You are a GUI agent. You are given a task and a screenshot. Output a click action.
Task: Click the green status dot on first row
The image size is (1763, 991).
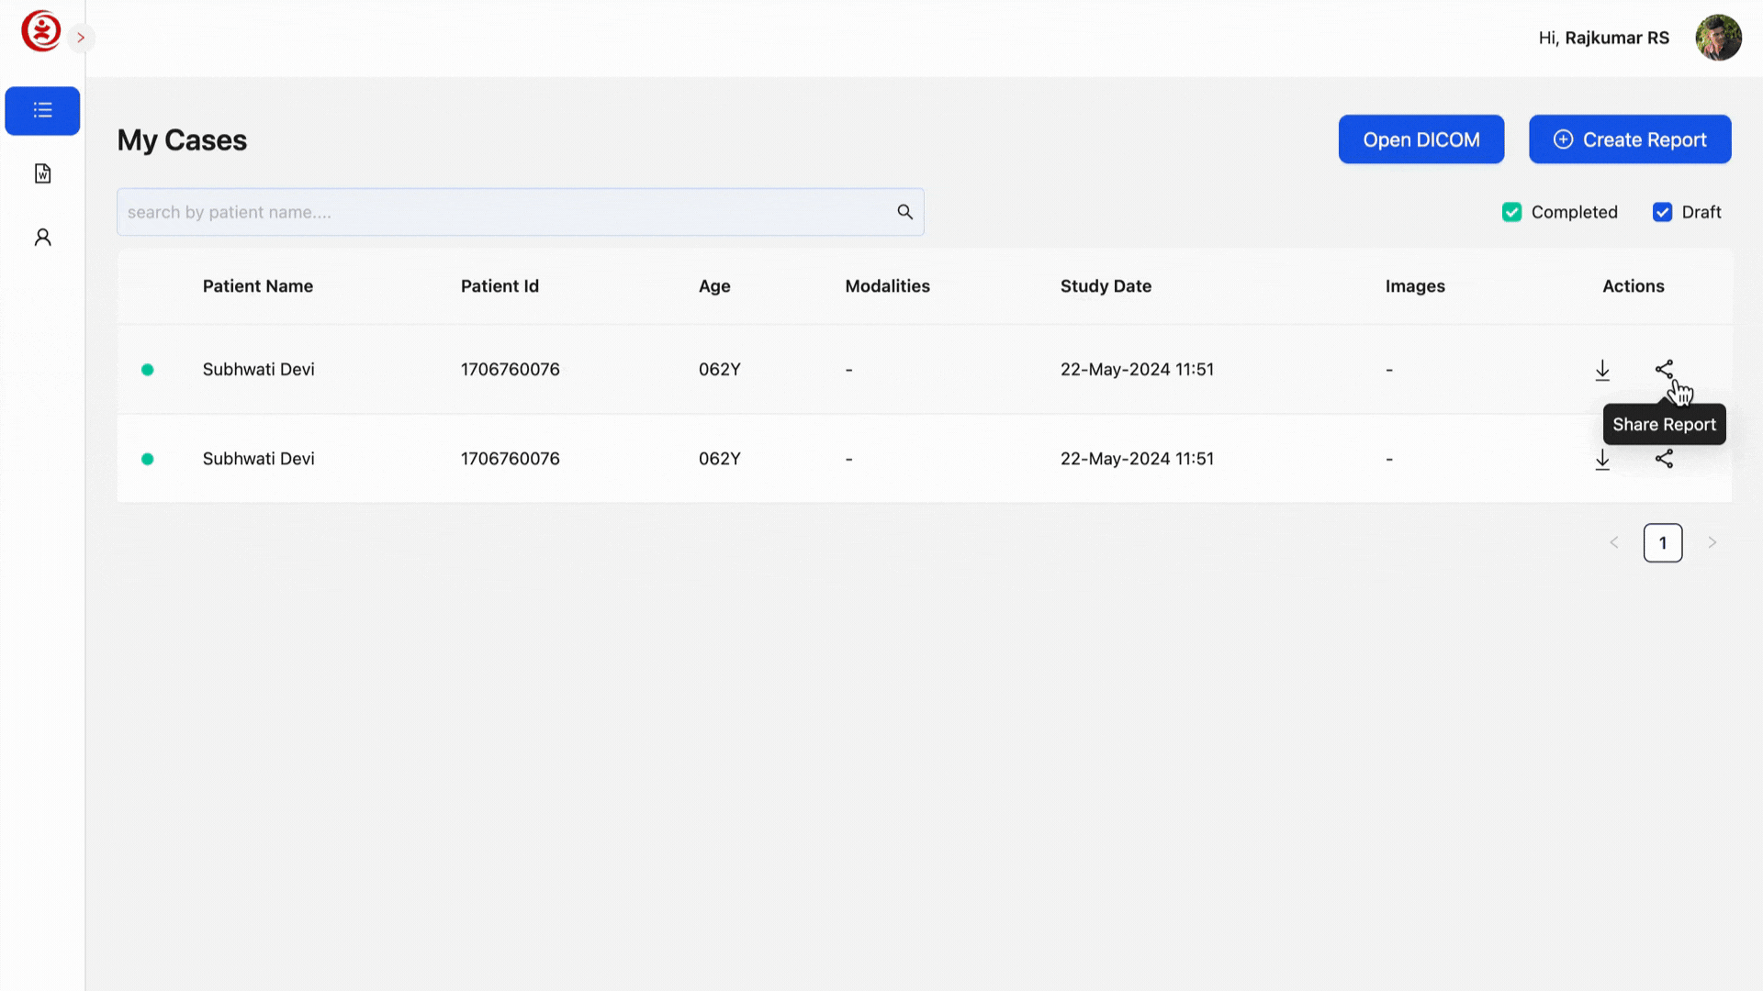click(148, 370)
